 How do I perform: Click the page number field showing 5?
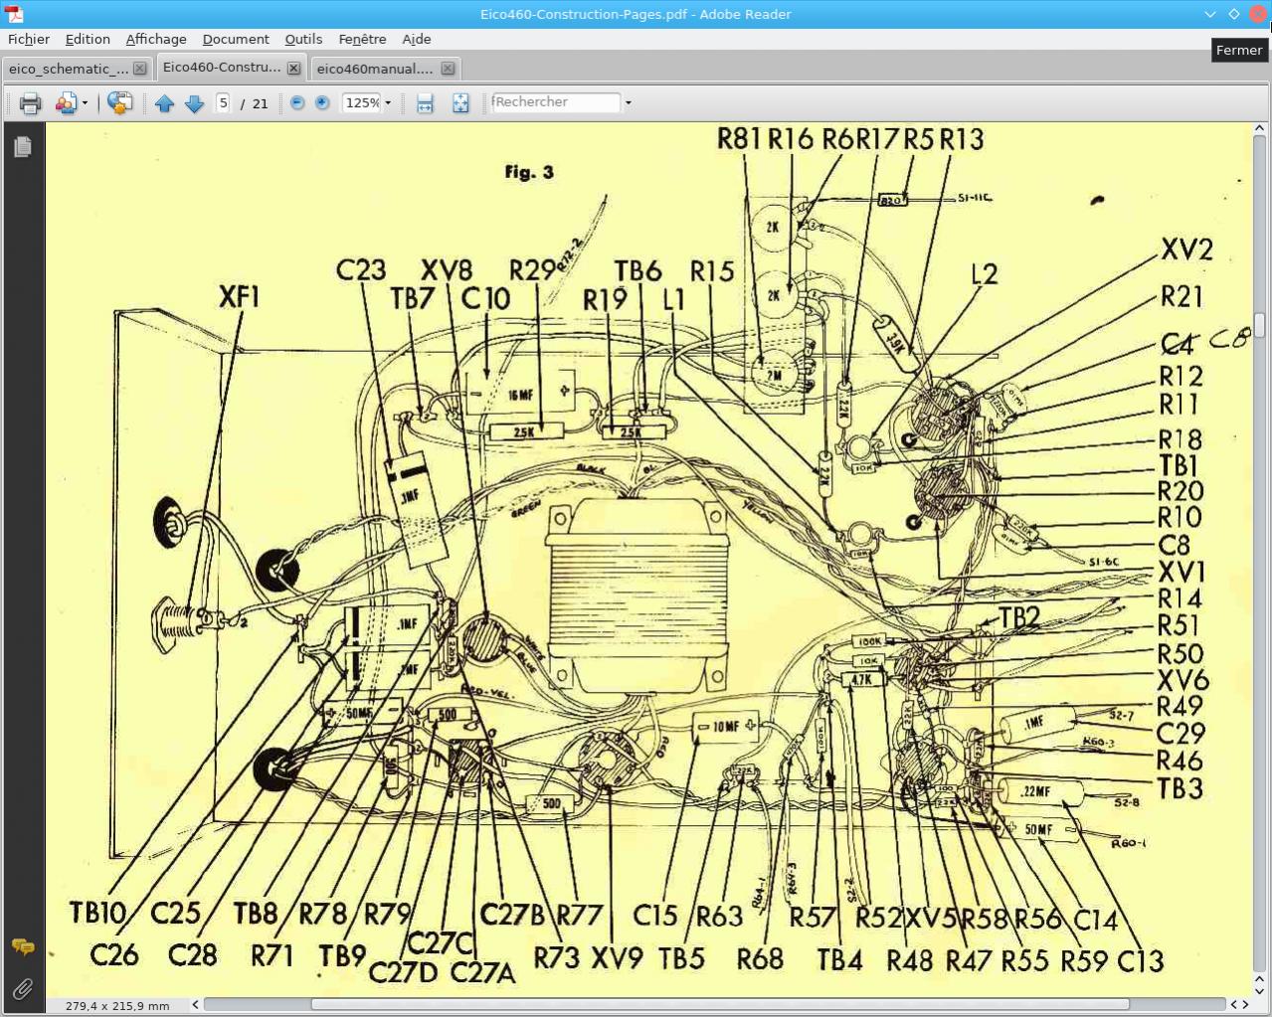(x=224, y=102)
